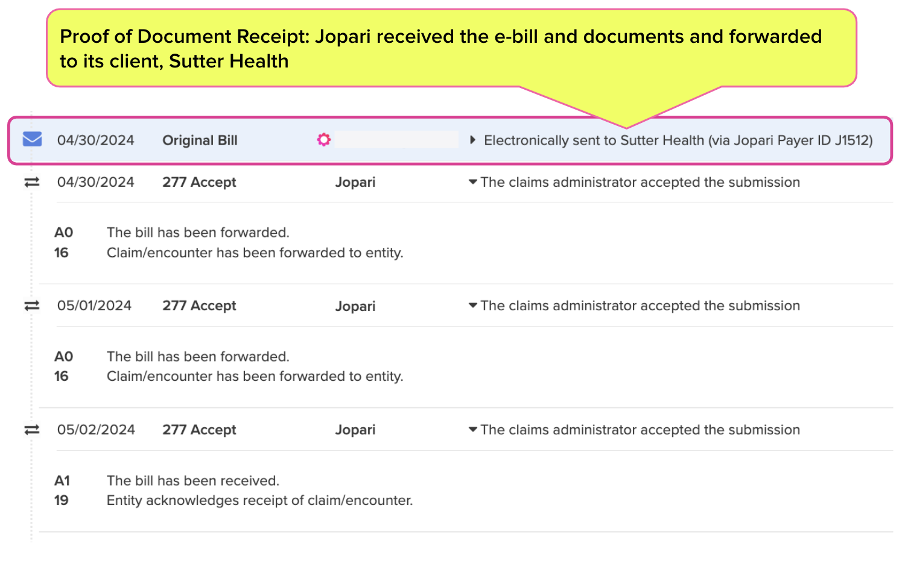Click the exchange arrows icon for 05/02/2024 277 Accept

(32, 430)
